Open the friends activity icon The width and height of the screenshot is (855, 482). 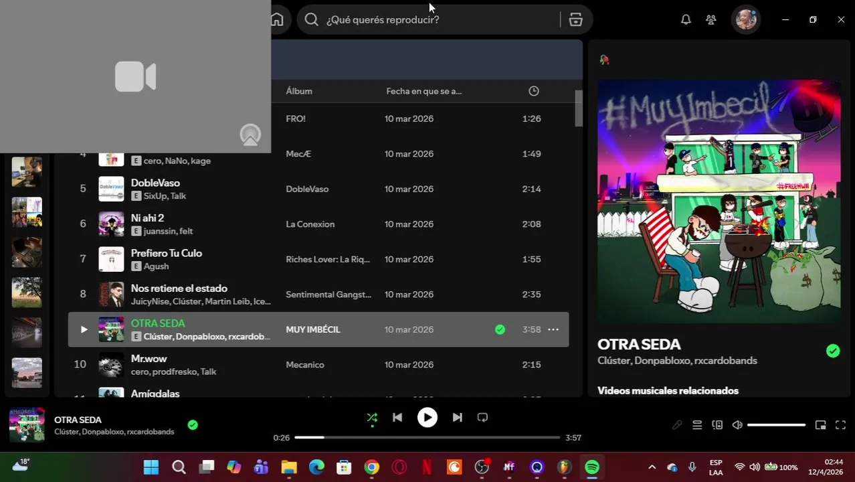pyautogui.click(x=711, y=19)
